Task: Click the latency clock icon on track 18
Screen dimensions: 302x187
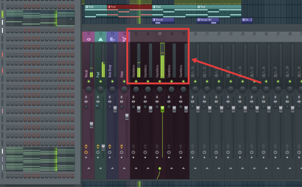Action: (169, 152)
